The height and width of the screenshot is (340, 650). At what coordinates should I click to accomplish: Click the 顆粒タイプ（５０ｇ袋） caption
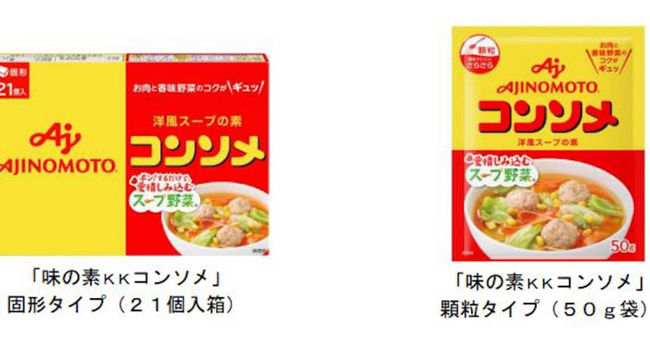(x=543, y=309)
